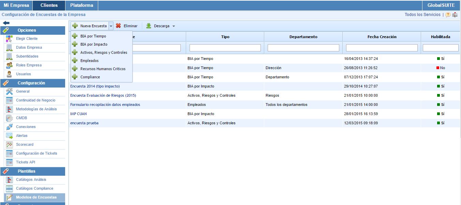
Task: Open Encuesta Evaluación de Riesgos (2015) link
Action: (x=103, y=95)
